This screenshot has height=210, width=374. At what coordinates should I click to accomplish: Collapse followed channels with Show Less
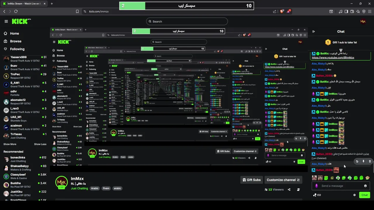click(40, 144)
